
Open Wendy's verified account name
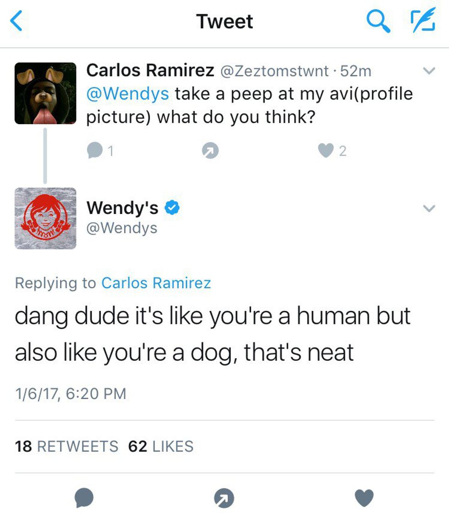(x=123, y=208)
